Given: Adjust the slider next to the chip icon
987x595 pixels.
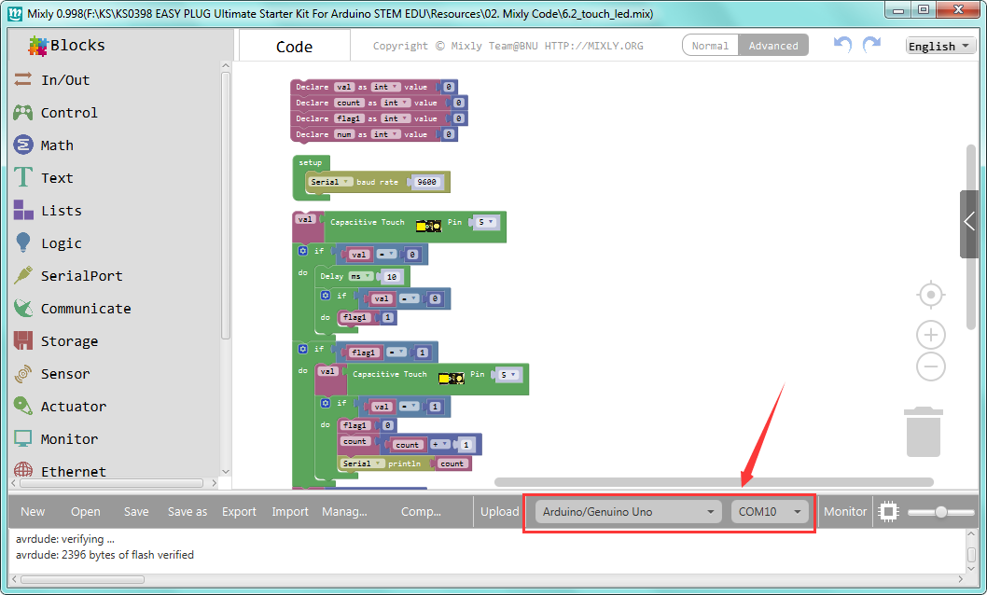Looking at the screenshot, I should pos(941,512).
